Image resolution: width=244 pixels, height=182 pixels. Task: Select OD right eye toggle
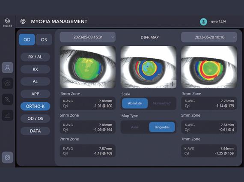(27, 39)
